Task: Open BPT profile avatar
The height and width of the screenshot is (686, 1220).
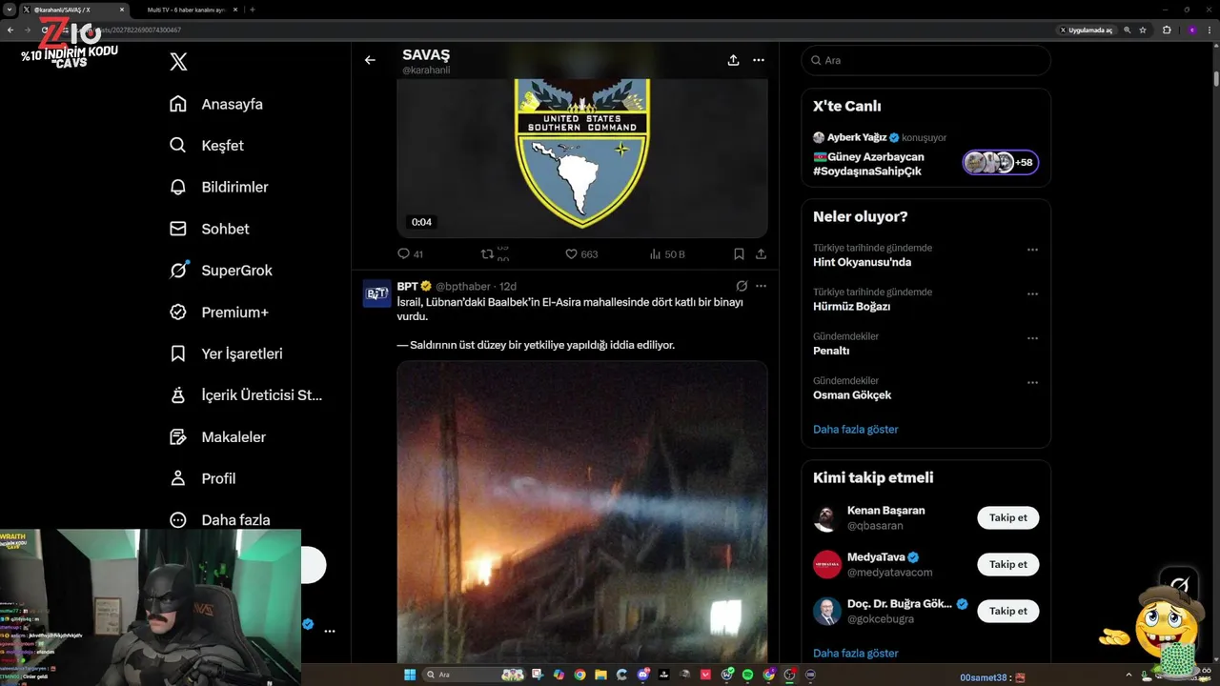Action: click(x=376, y=293)
